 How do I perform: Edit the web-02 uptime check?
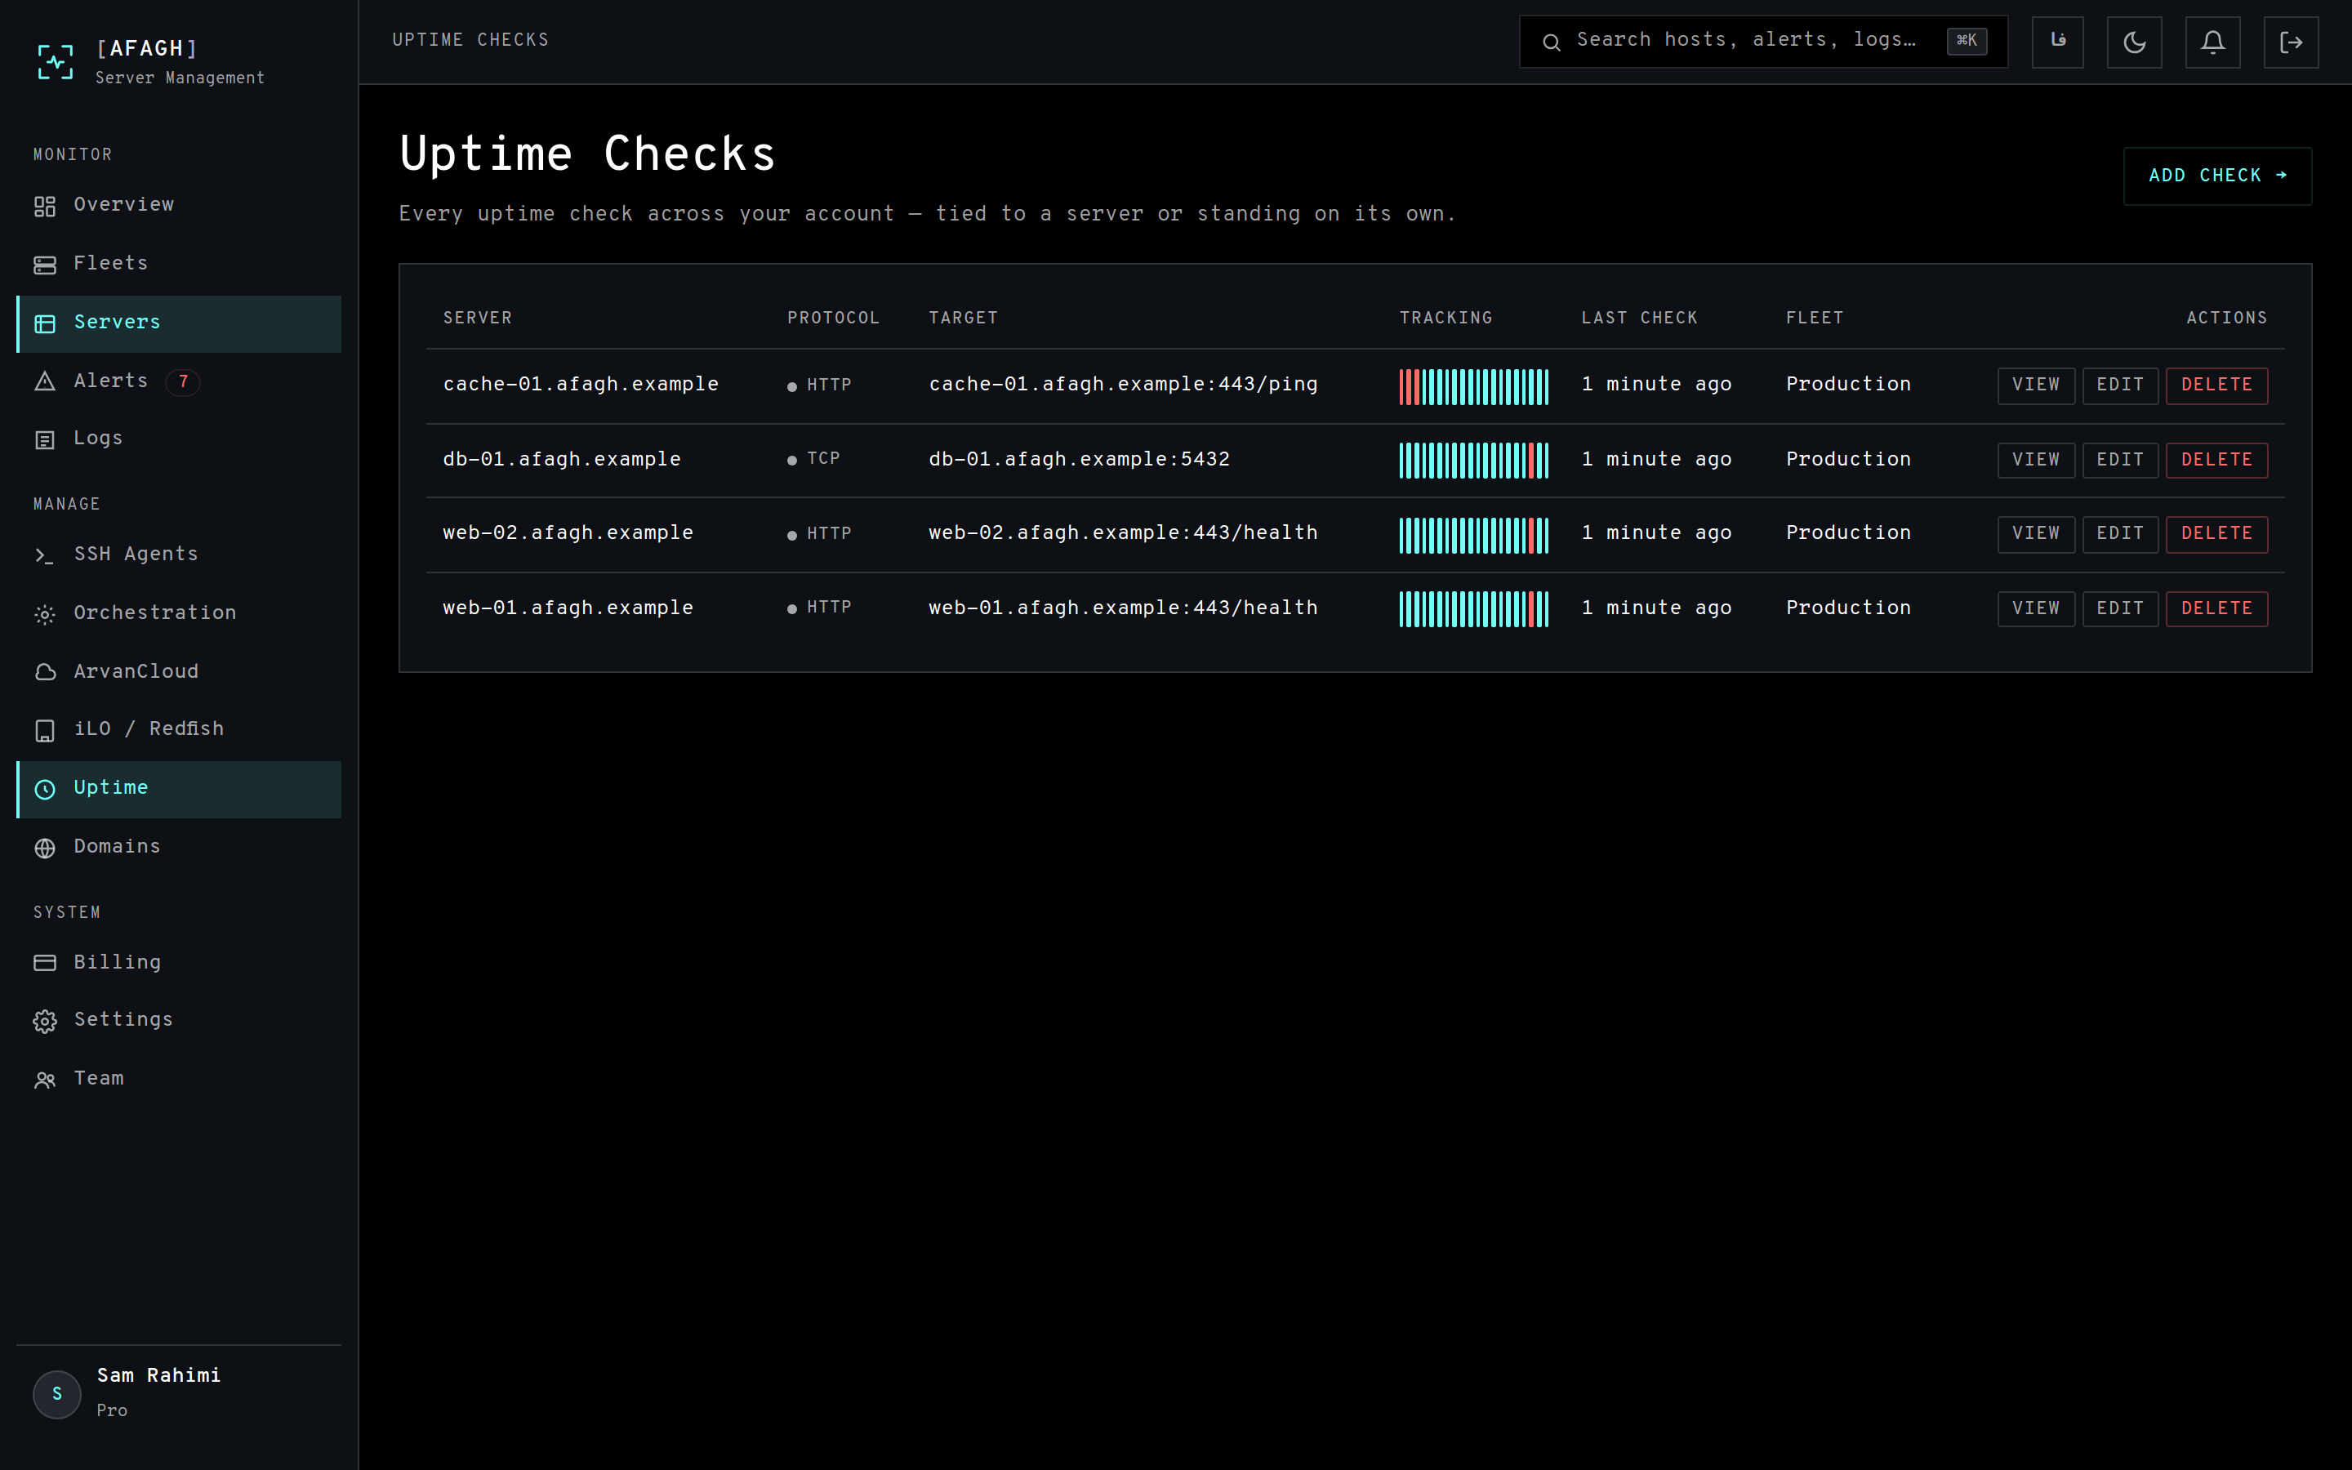click(x=2120, y=534)
